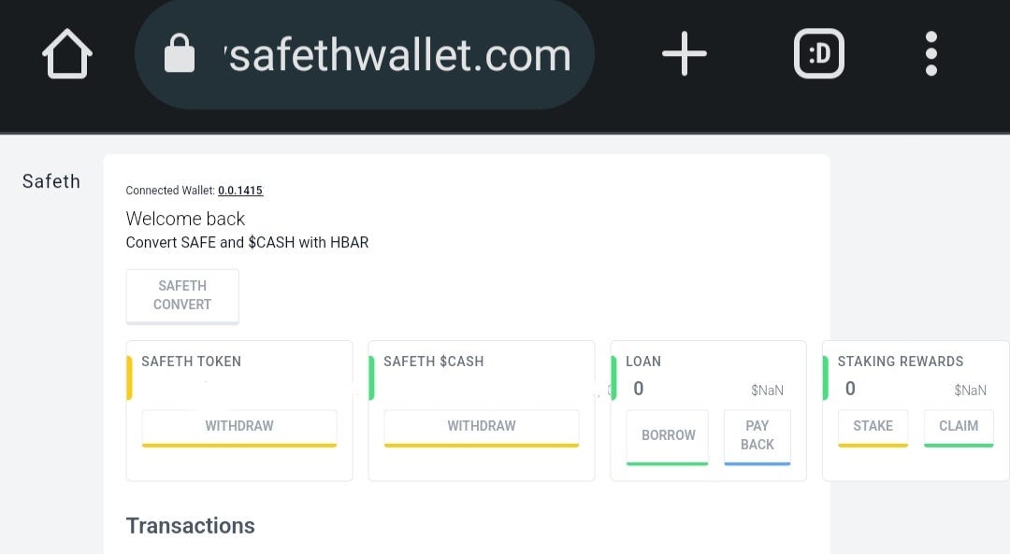
Task: Claim staking rewards with the CLAIM button
Action: (959, 425)
